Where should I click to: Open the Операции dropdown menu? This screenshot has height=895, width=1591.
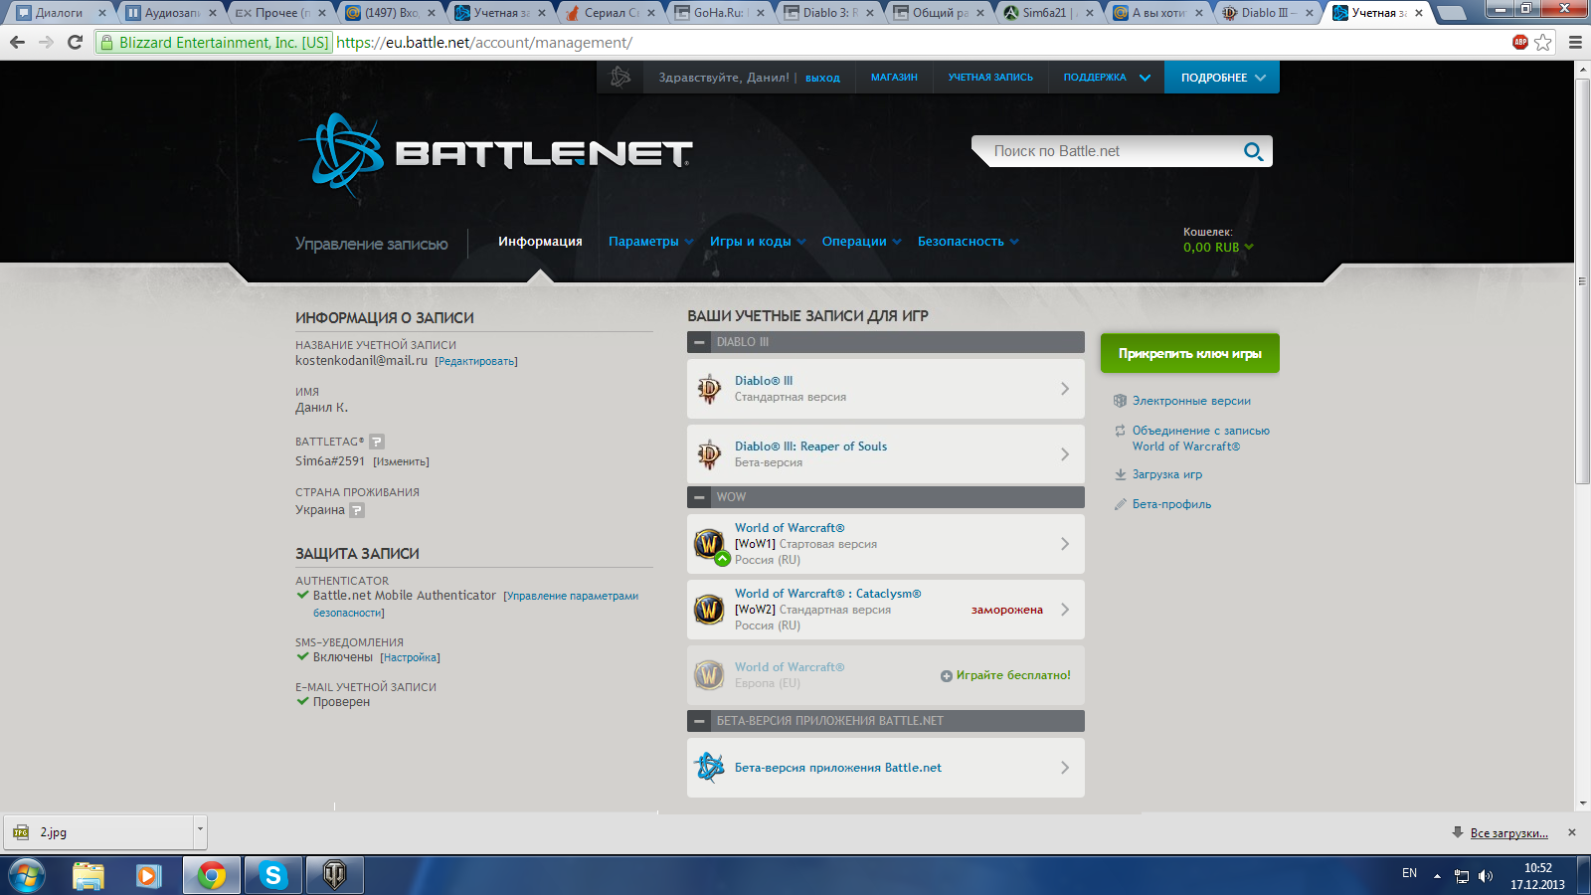click(862, 242)
